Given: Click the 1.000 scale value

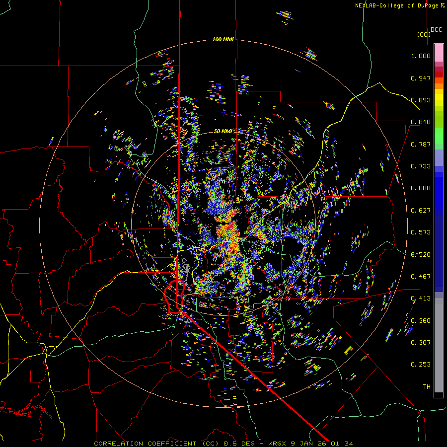Looking at the screenshot, I should coord(421,56).
